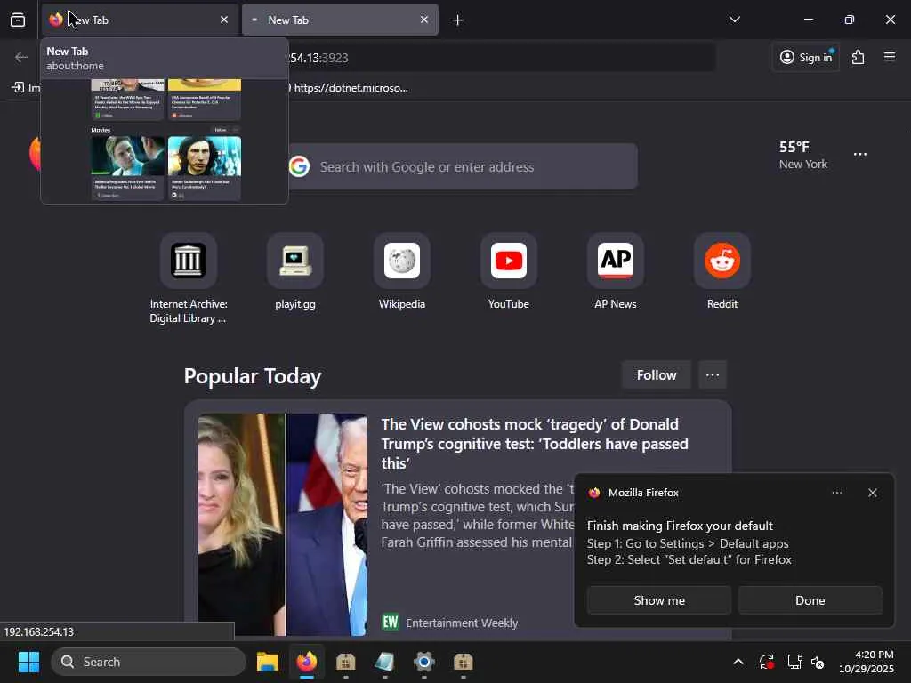Click the article thumbnail of Trump story
911x683 pixels.
(x=282, y=525)
